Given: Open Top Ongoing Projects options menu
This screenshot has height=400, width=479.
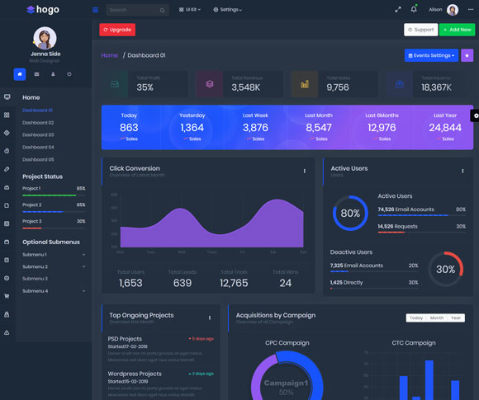Looking at the screenshot, I should tap(210, 318).
